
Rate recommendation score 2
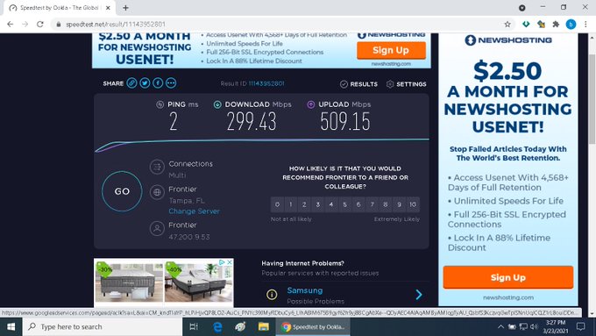click(x=304, y=204)
